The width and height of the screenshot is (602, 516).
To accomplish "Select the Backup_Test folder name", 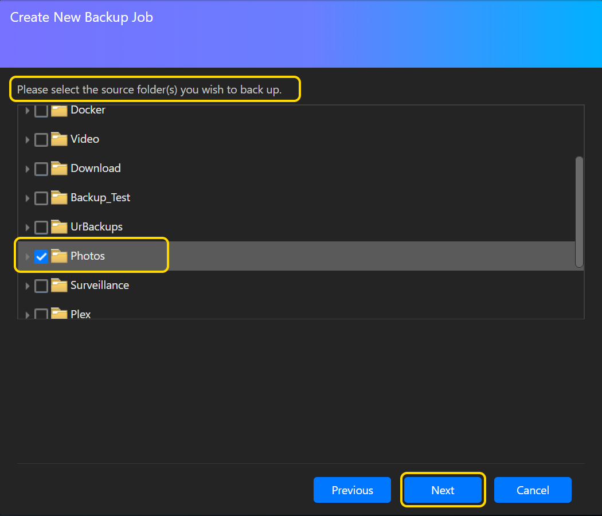I will pyautogui.click(x=100, y=197).
